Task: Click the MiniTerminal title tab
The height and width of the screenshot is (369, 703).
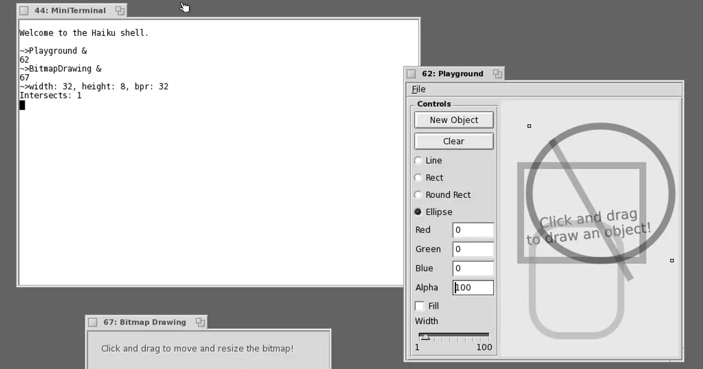Action: tap(72, 10)
